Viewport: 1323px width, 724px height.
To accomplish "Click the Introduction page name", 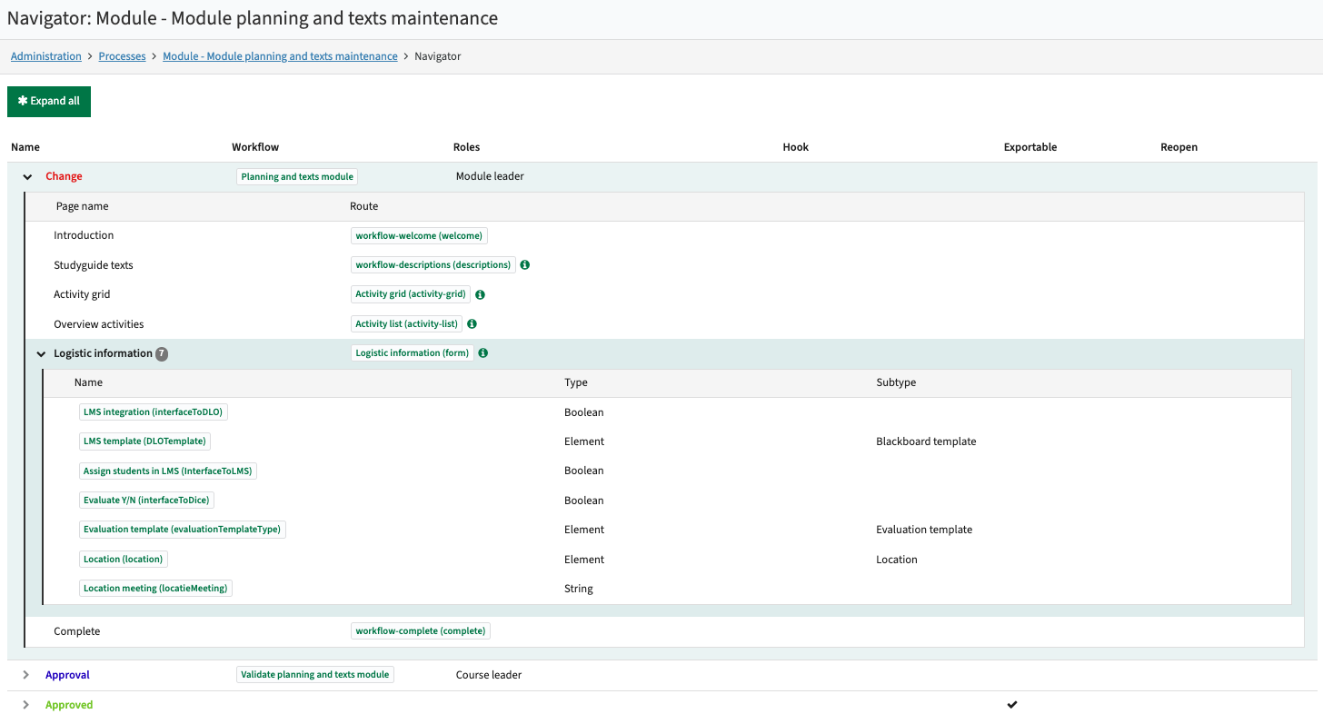I will point(84,235).
